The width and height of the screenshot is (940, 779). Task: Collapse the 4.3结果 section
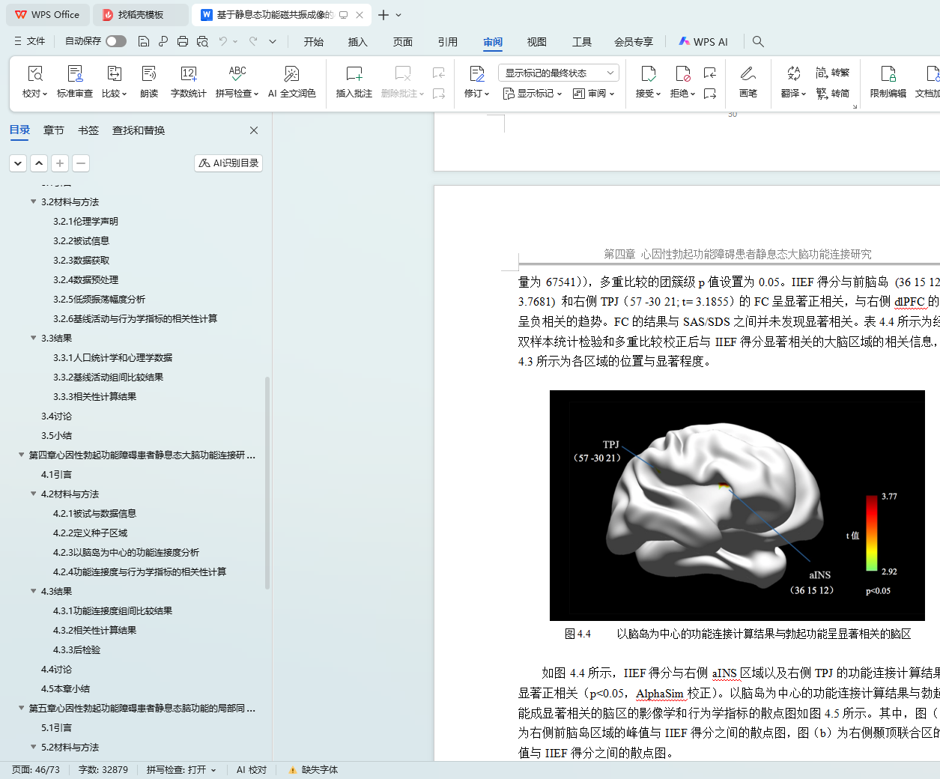[x=33, y=591]
